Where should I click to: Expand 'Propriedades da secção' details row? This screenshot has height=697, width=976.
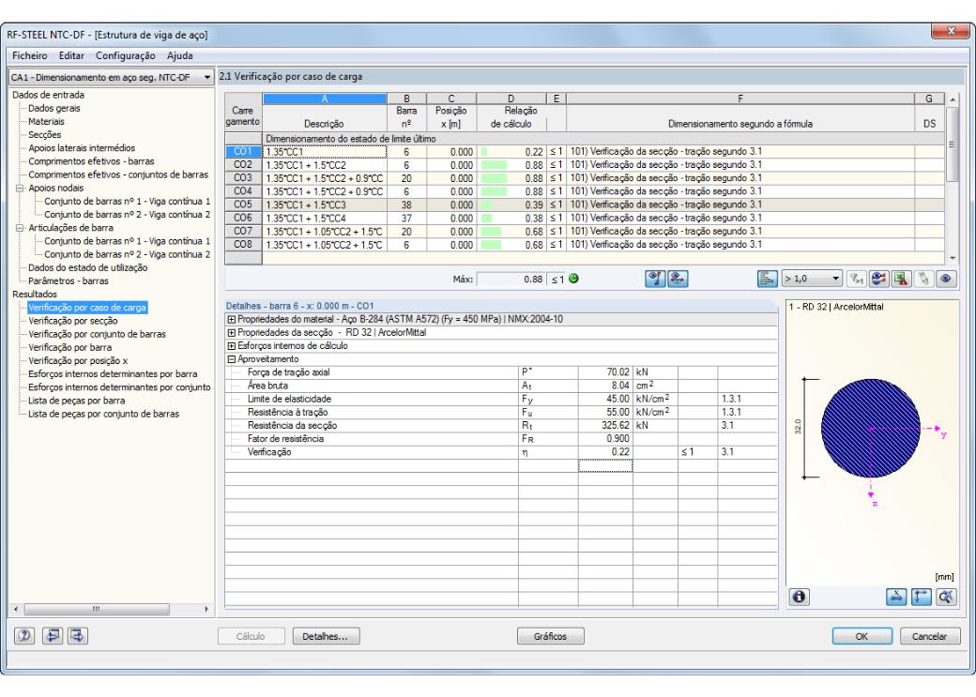click(x=232, y=332)
